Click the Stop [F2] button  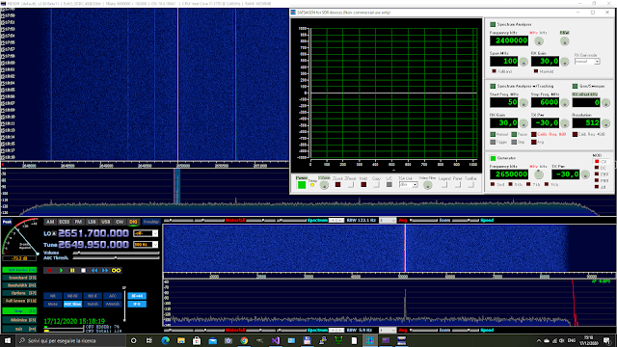19,310
